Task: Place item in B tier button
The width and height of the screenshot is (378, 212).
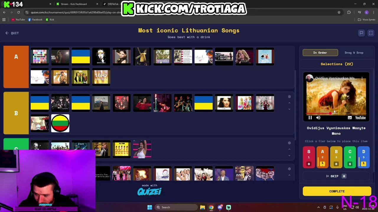Action: click(336, 157)
